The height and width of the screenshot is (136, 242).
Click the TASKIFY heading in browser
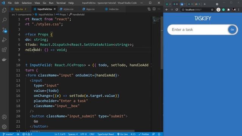[203, 19]
